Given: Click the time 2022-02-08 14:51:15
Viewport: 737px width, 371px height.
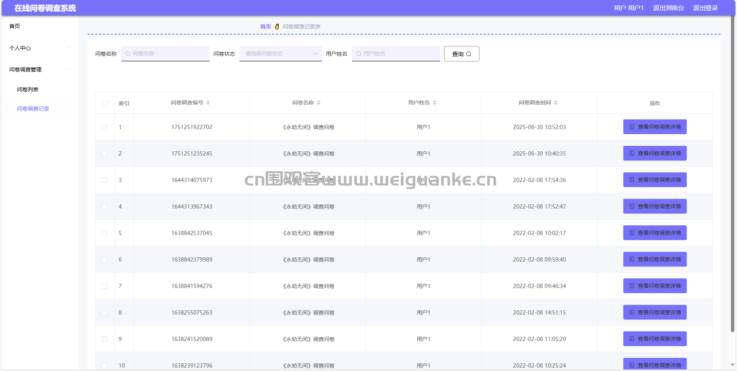Looking at the screenshot, I should tap(539, 313).
